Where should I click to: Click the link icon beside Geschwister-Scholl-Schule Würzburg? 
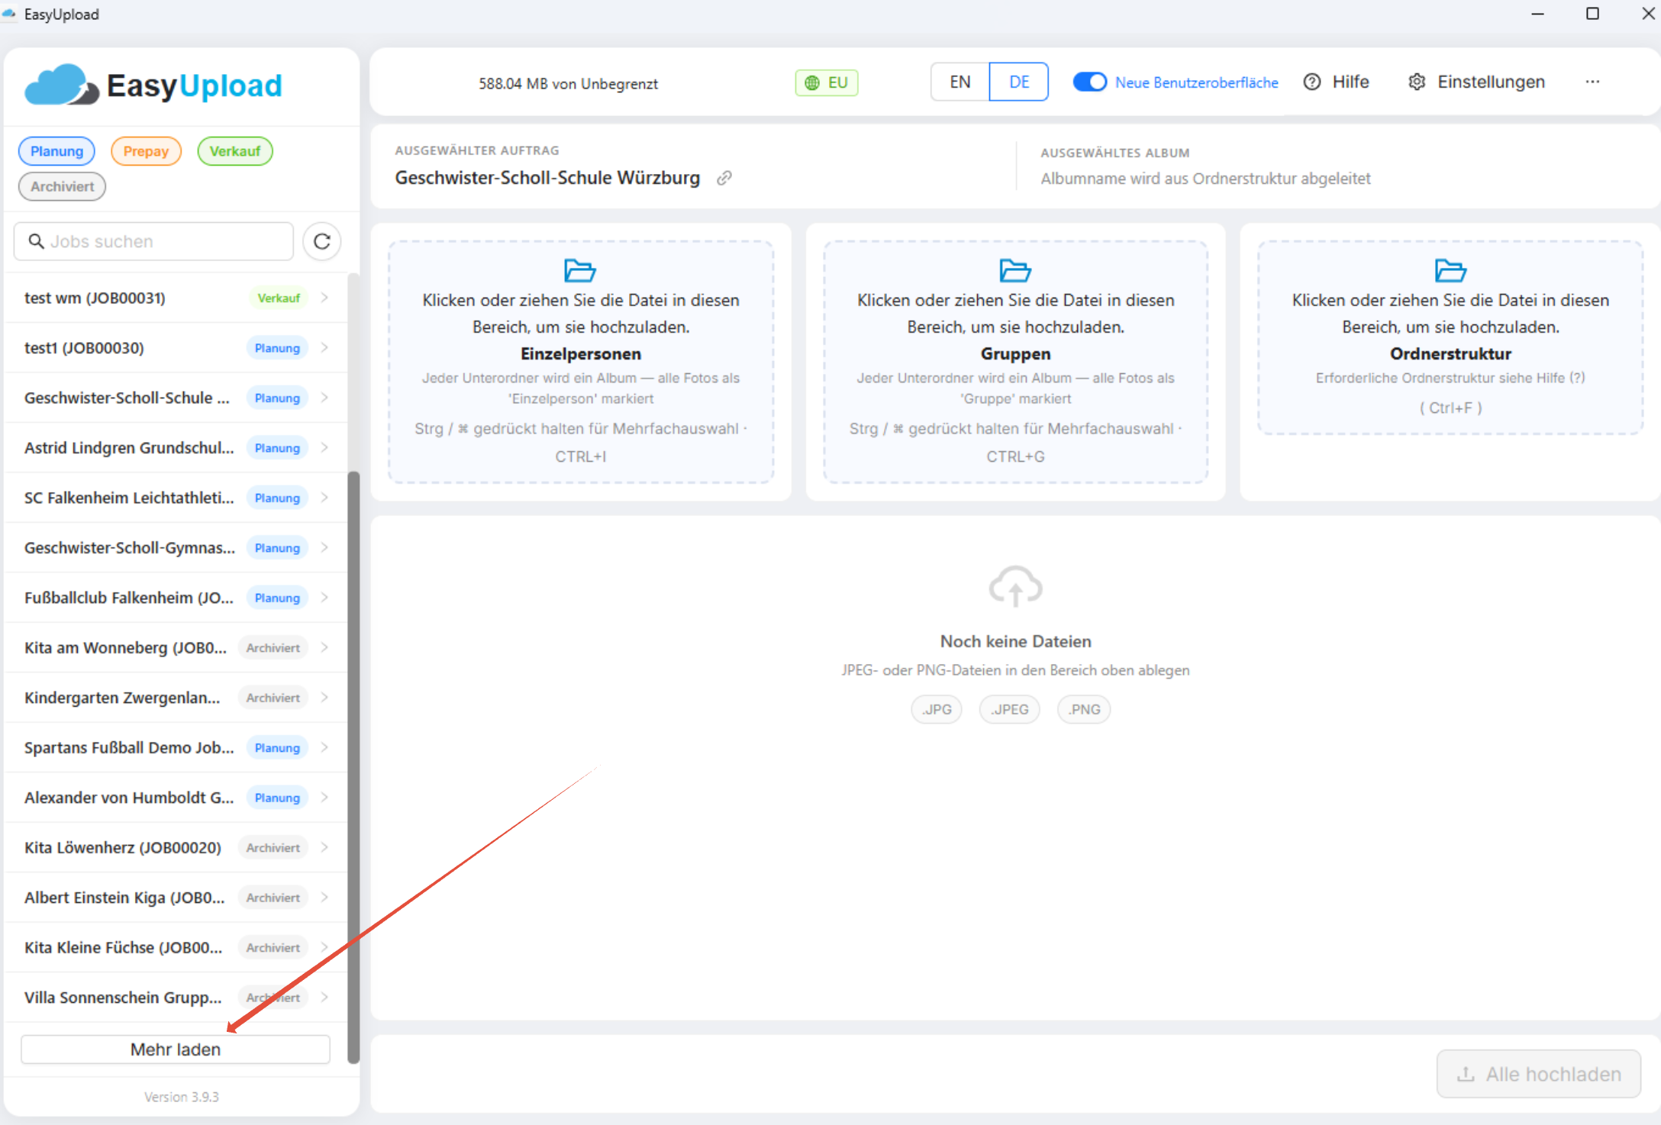coord(724,178)
